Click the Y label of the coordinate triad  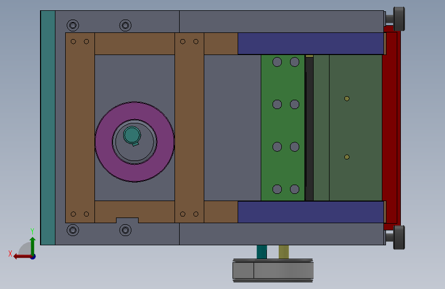[32, 231]
